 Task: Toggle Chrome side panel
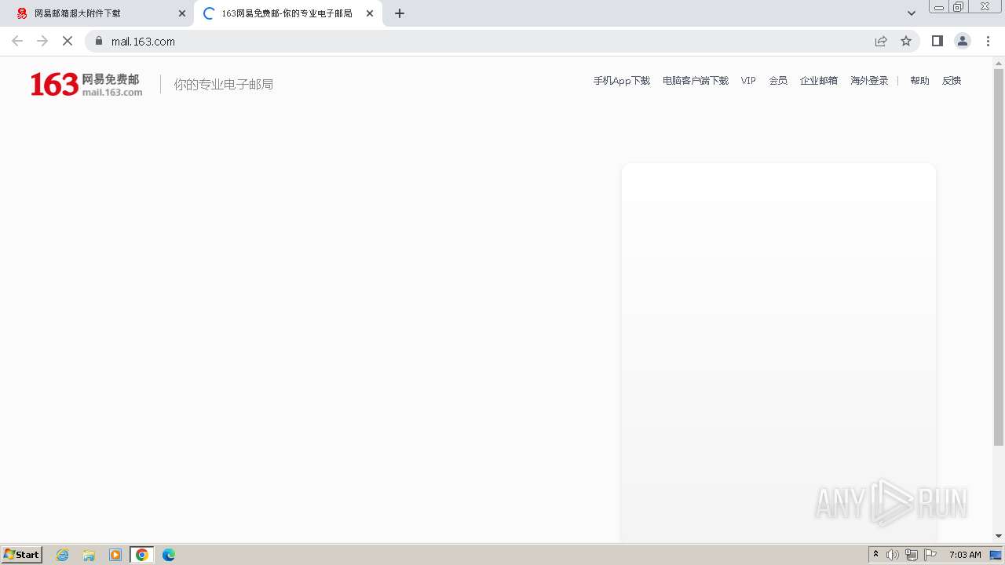937,41
